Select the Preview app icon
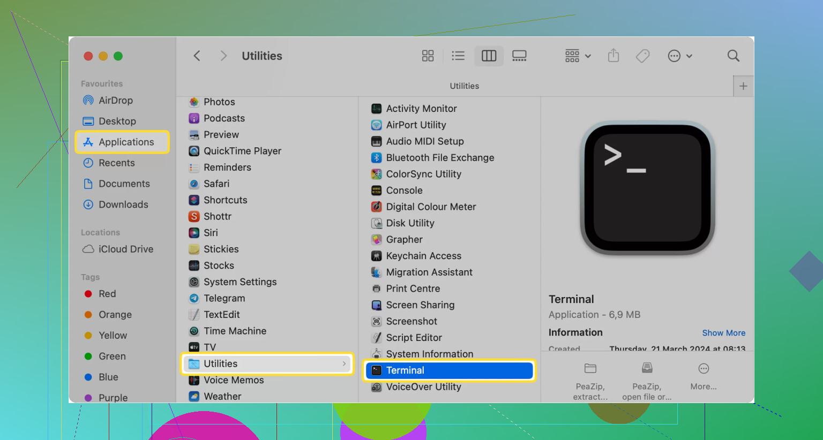This screenshot has height=440, width=823. [194, 135]
